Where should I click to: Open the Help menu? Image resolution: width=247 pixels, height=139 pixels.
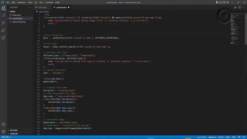(x=58, y=2)
